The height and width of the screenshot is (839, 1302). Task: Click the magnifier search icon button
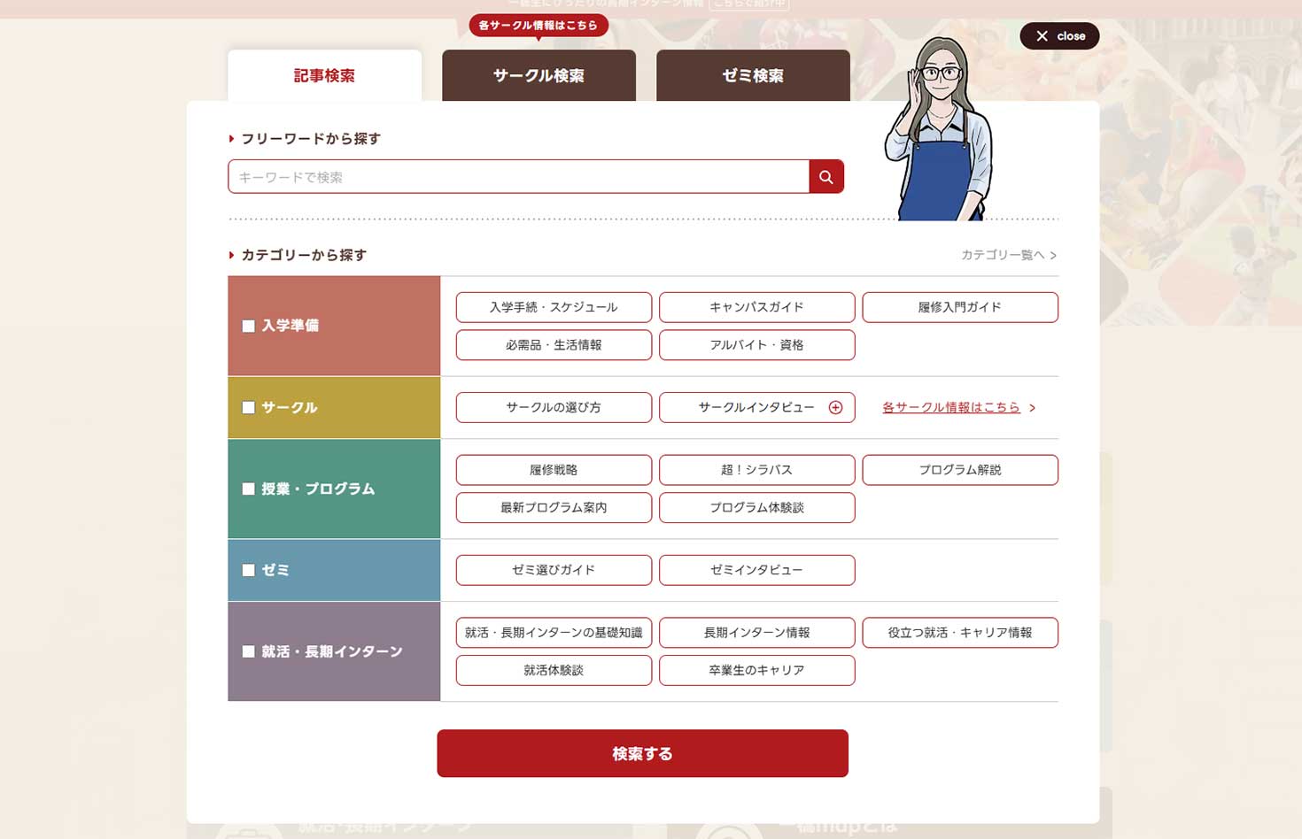tap(825, 177)
